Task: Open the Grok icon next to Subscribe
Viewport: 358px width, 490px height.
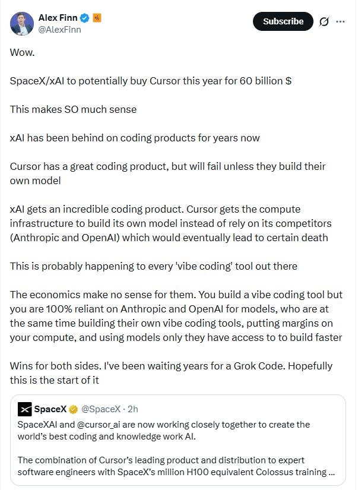Action: pyautogui.click(x=324, y=21)
